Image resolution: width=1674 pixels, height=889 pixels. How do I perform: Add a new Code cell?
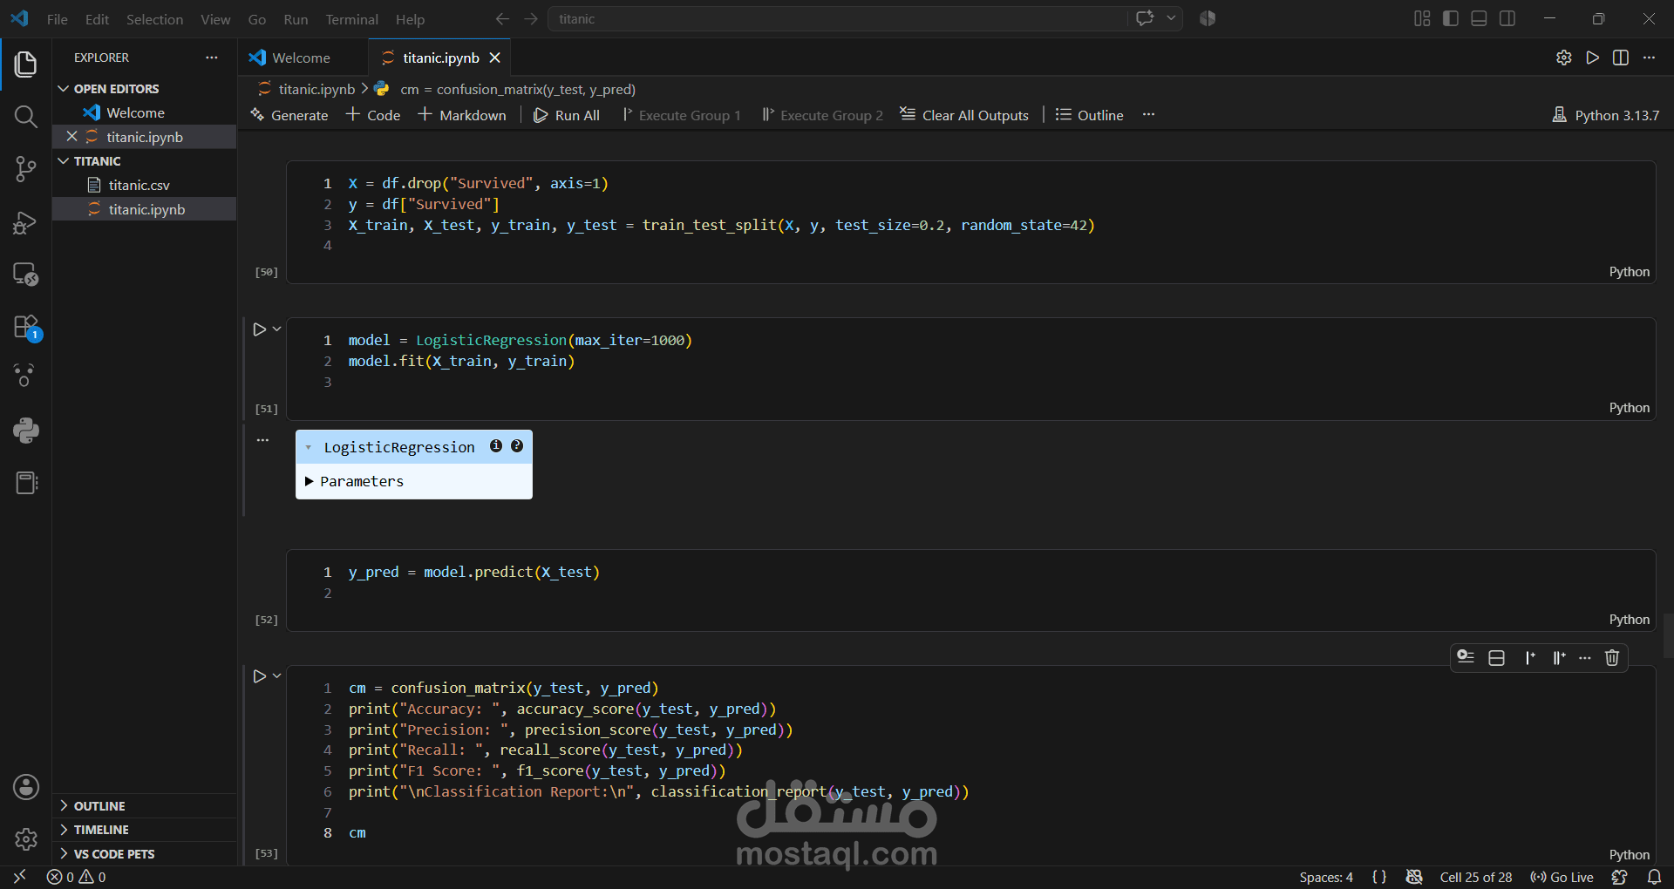373,115
